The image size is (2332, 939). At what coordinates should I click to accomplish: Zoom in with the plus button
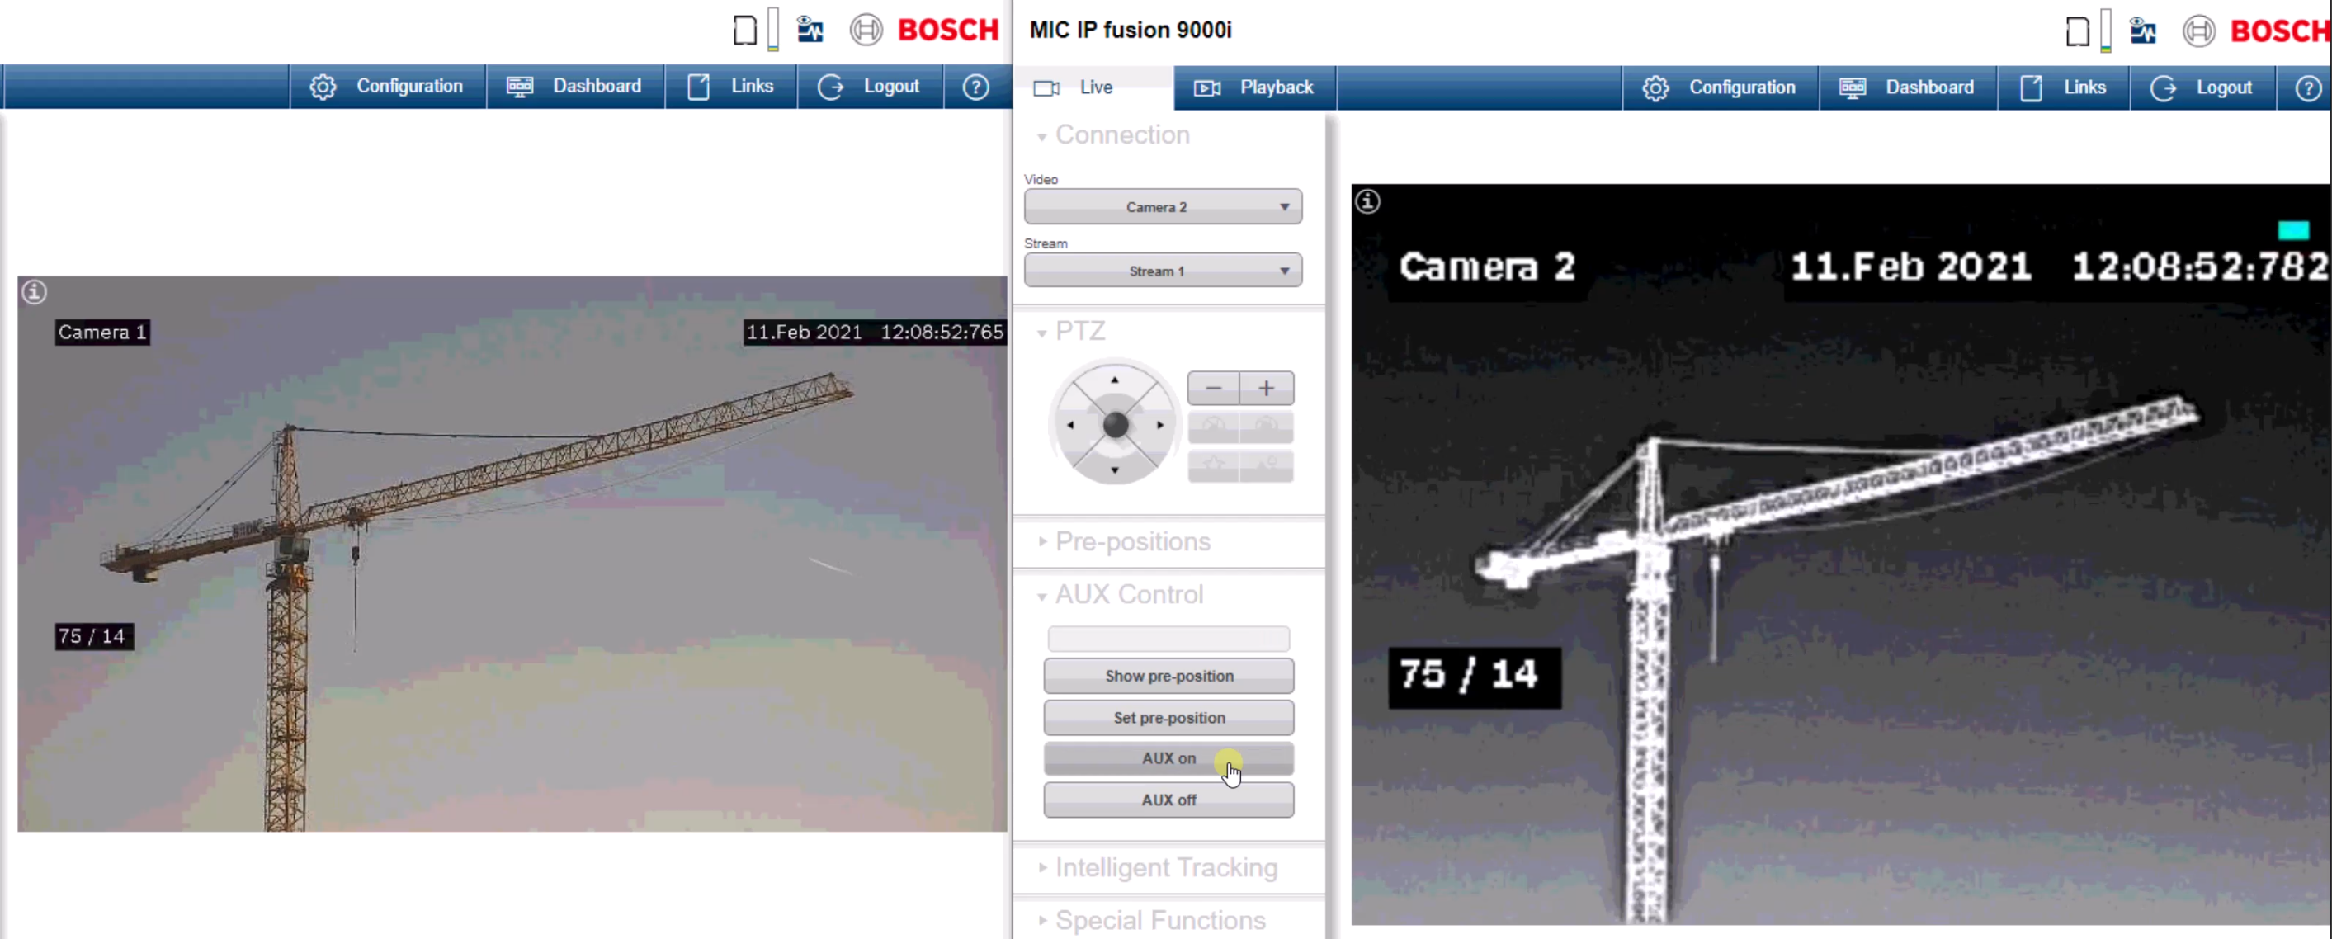[1266, 389]
